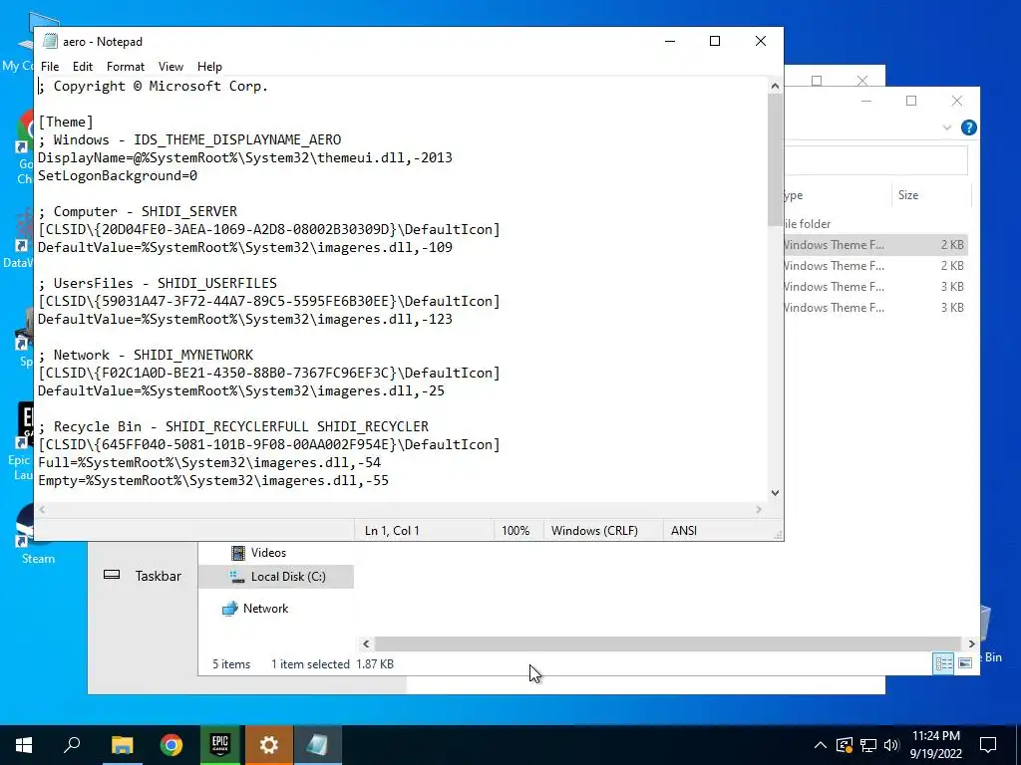Click the Notepad horizontal scrollbar right arrow
The height and width of the screenshot is (765, 1021).
tap(759, 509)
